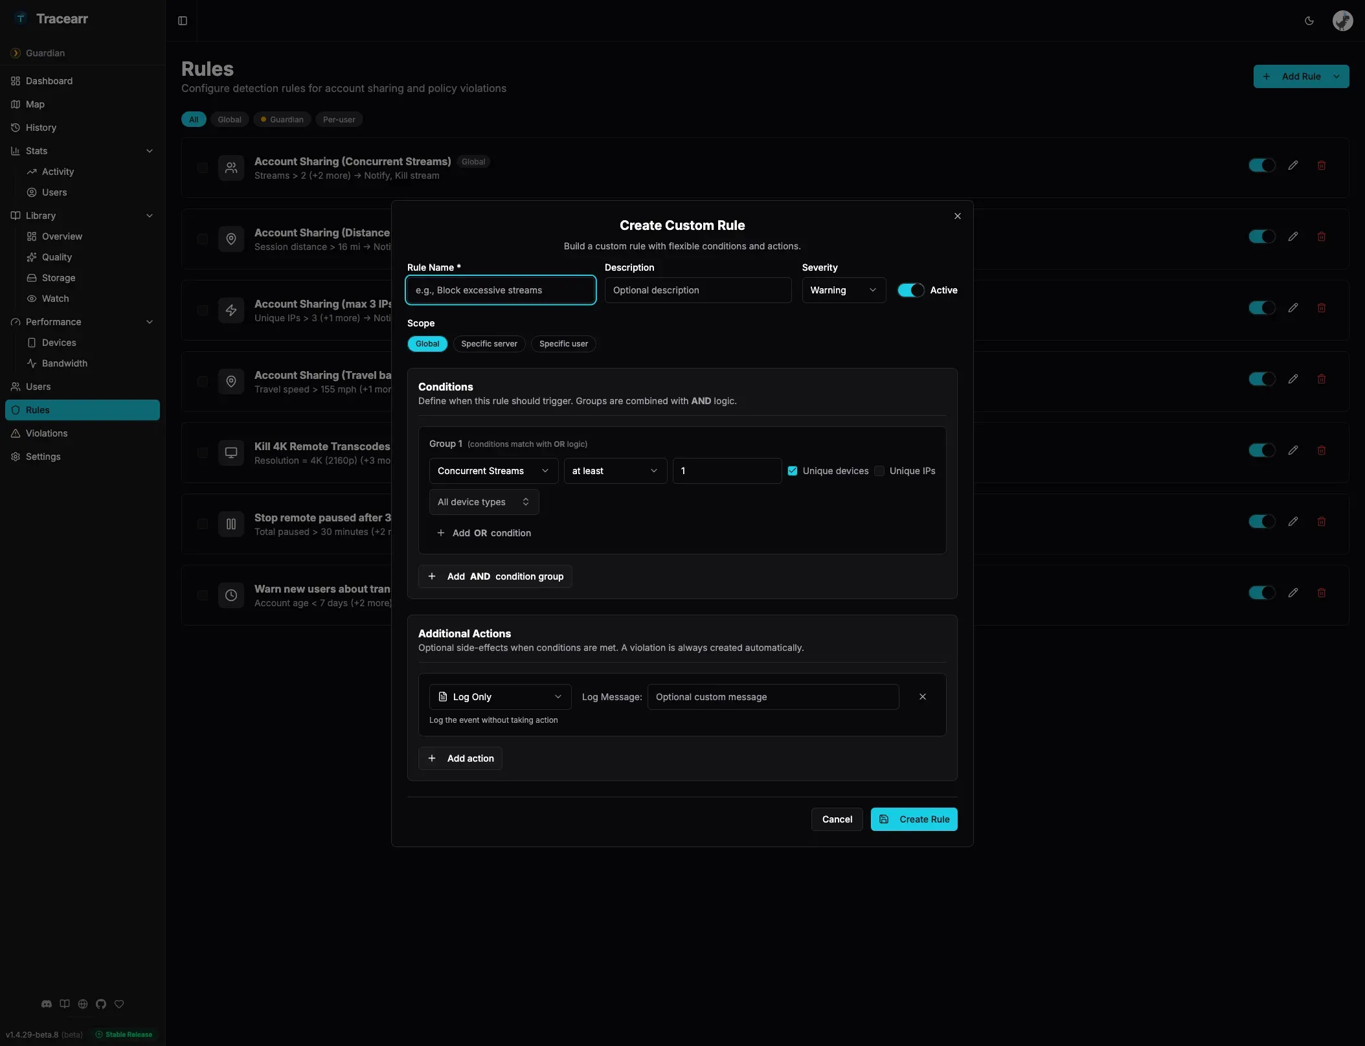Delete the Stop remote paused rule
This screenshot has width=1365, height=1046.
click(1321, 521)
